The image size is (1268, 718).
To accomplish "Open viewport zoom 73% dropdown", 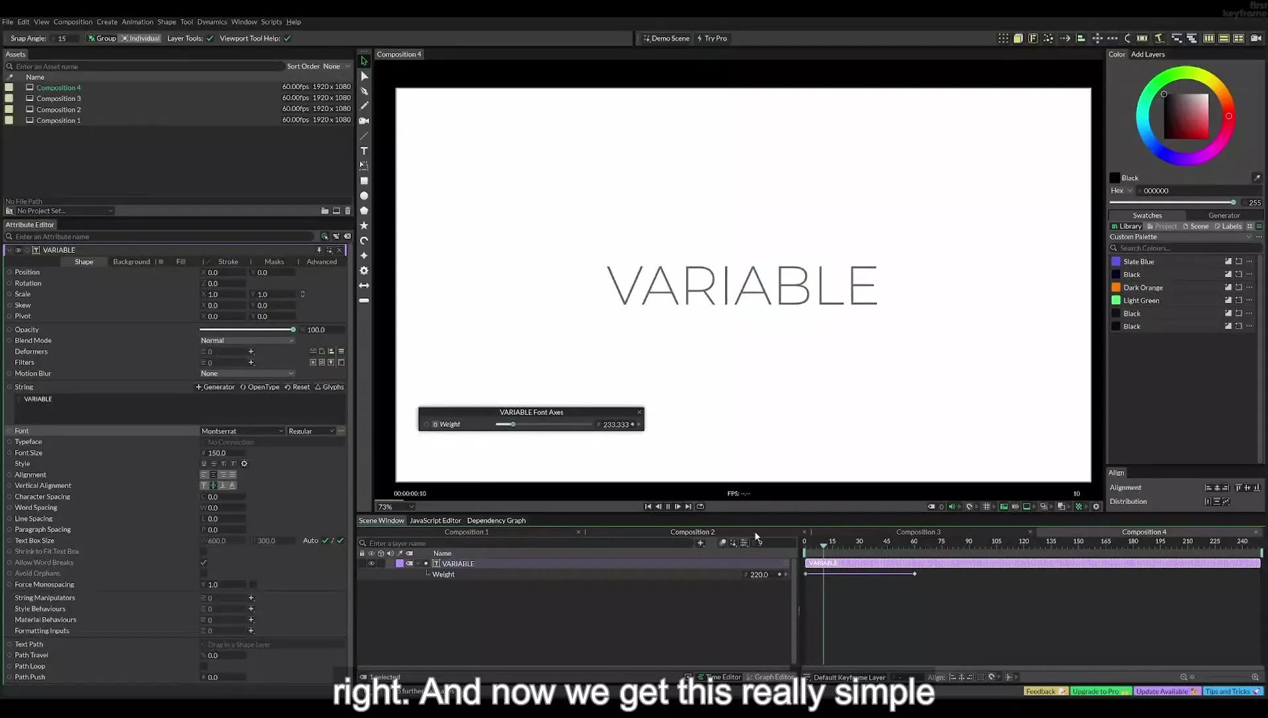I will [396, 507].
